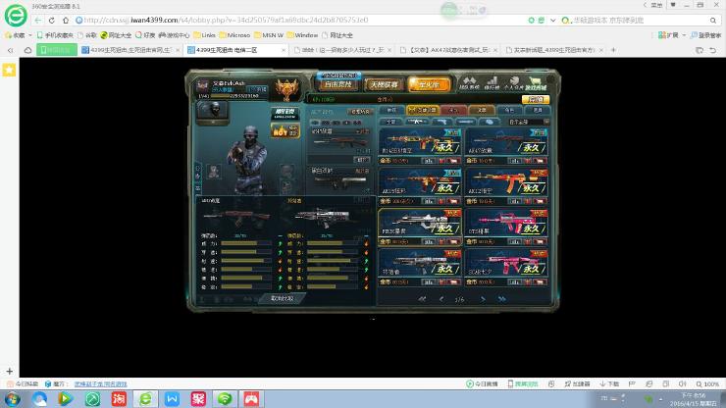The width and height of the screenshot is (726, 408).
Task: Open the ranking bar-chart icon
Action: [492, 83]
